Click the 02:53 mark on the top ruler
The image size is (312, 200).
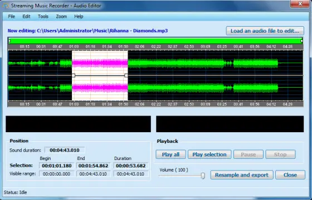(189, 47)
